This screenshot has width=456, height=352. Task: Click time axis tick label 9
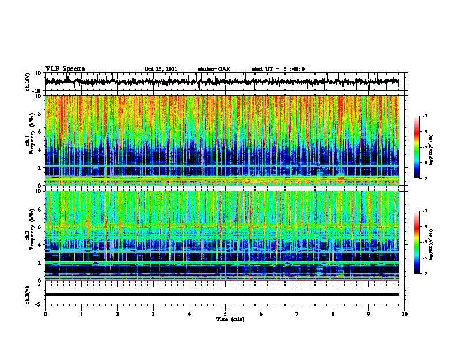click(368, 314)
